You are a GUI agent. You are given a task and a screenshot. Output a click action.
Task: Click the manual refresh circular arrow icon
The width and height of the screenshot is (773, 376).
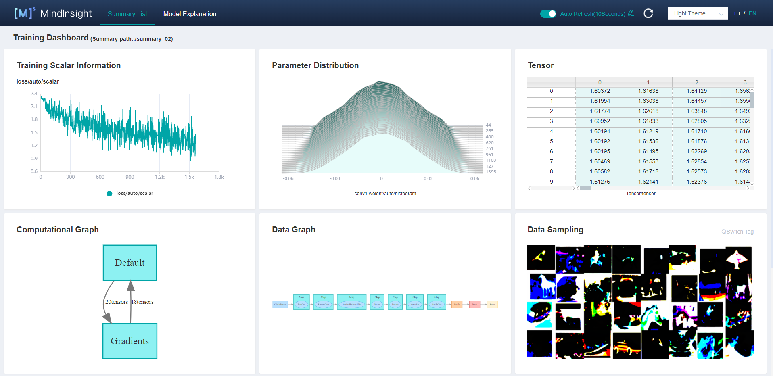point(648,13)
